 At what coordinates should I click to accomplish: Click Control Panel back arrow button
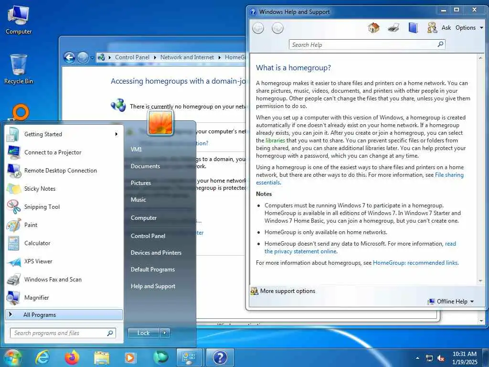(69, 57)
